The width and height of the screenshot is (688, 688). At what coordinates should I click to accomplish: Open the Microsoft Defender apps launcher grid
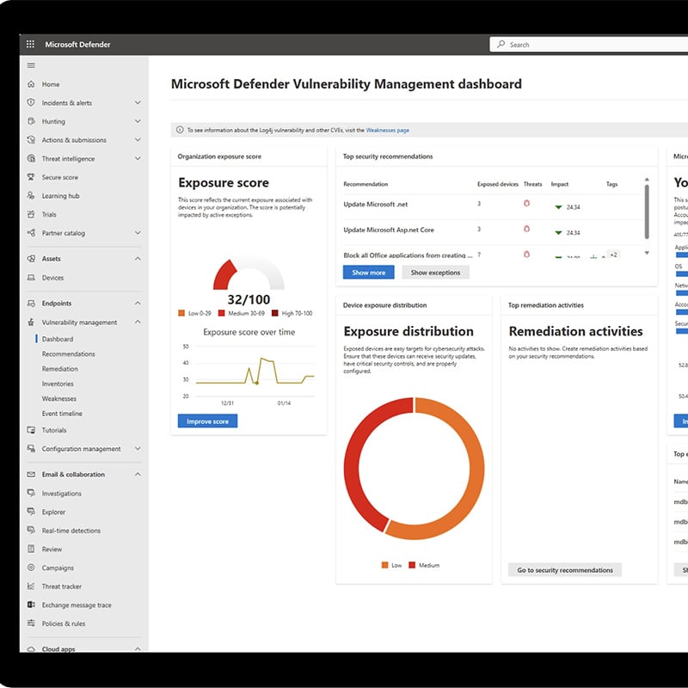(x=31, y=44)
